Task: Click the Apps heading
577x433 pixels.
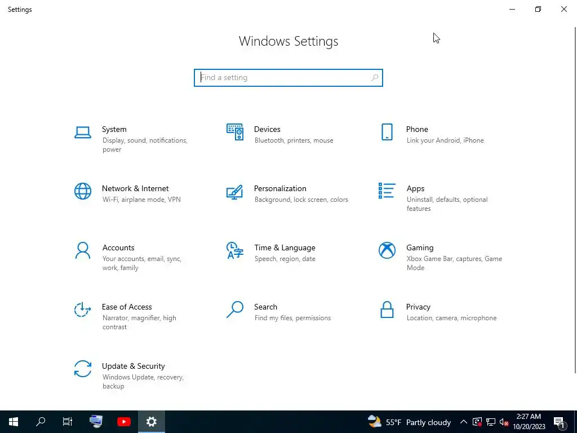Action: [x=415, y=188]
